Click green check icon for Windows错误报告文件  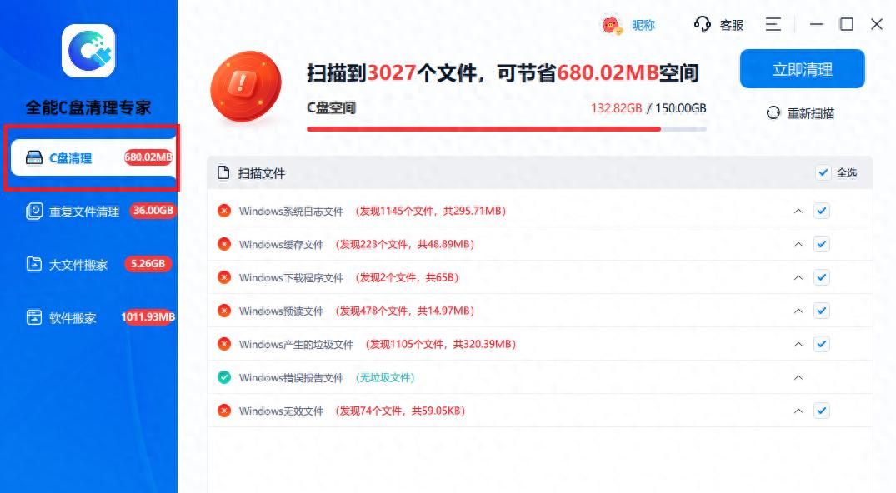pyautogui.click(x=224, y=377)
